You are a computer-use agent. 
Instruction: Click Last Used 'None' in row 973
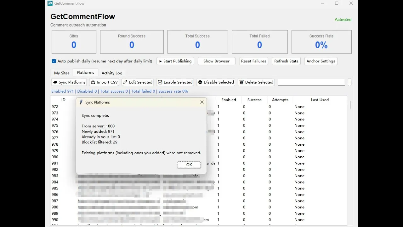coord(299,113)
